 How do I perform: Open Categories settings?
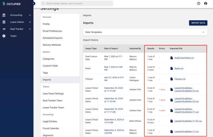[48, 59]
